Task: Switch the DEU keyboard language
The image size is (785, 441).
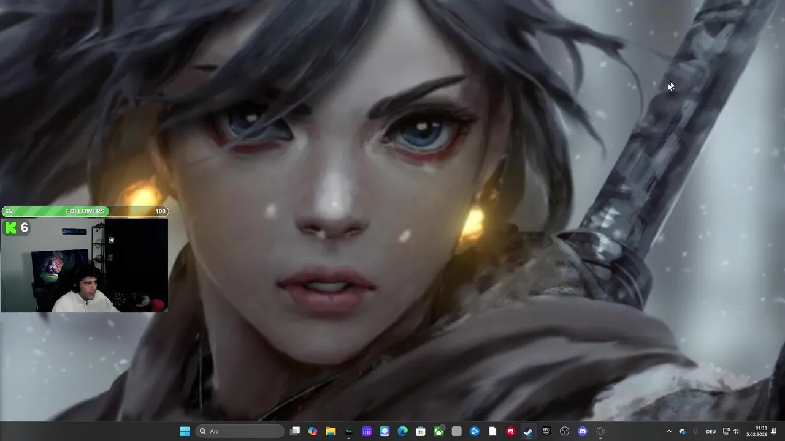Action: (711, 431)
